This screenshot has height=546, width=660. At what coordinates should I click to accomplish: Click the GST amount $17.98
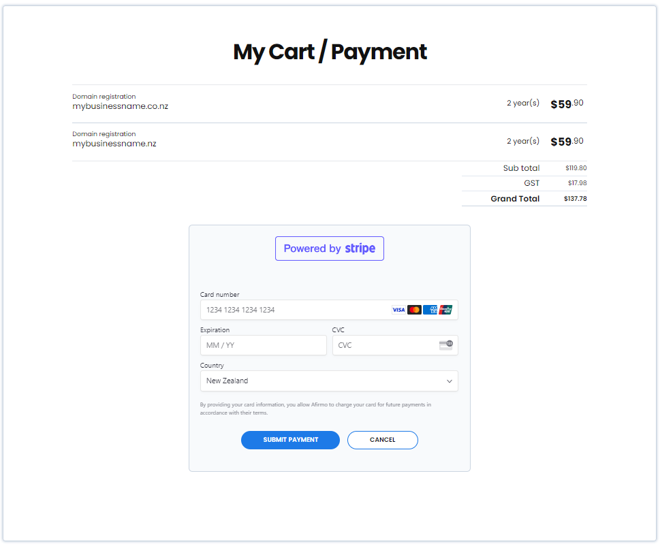[x=577, y=183]
